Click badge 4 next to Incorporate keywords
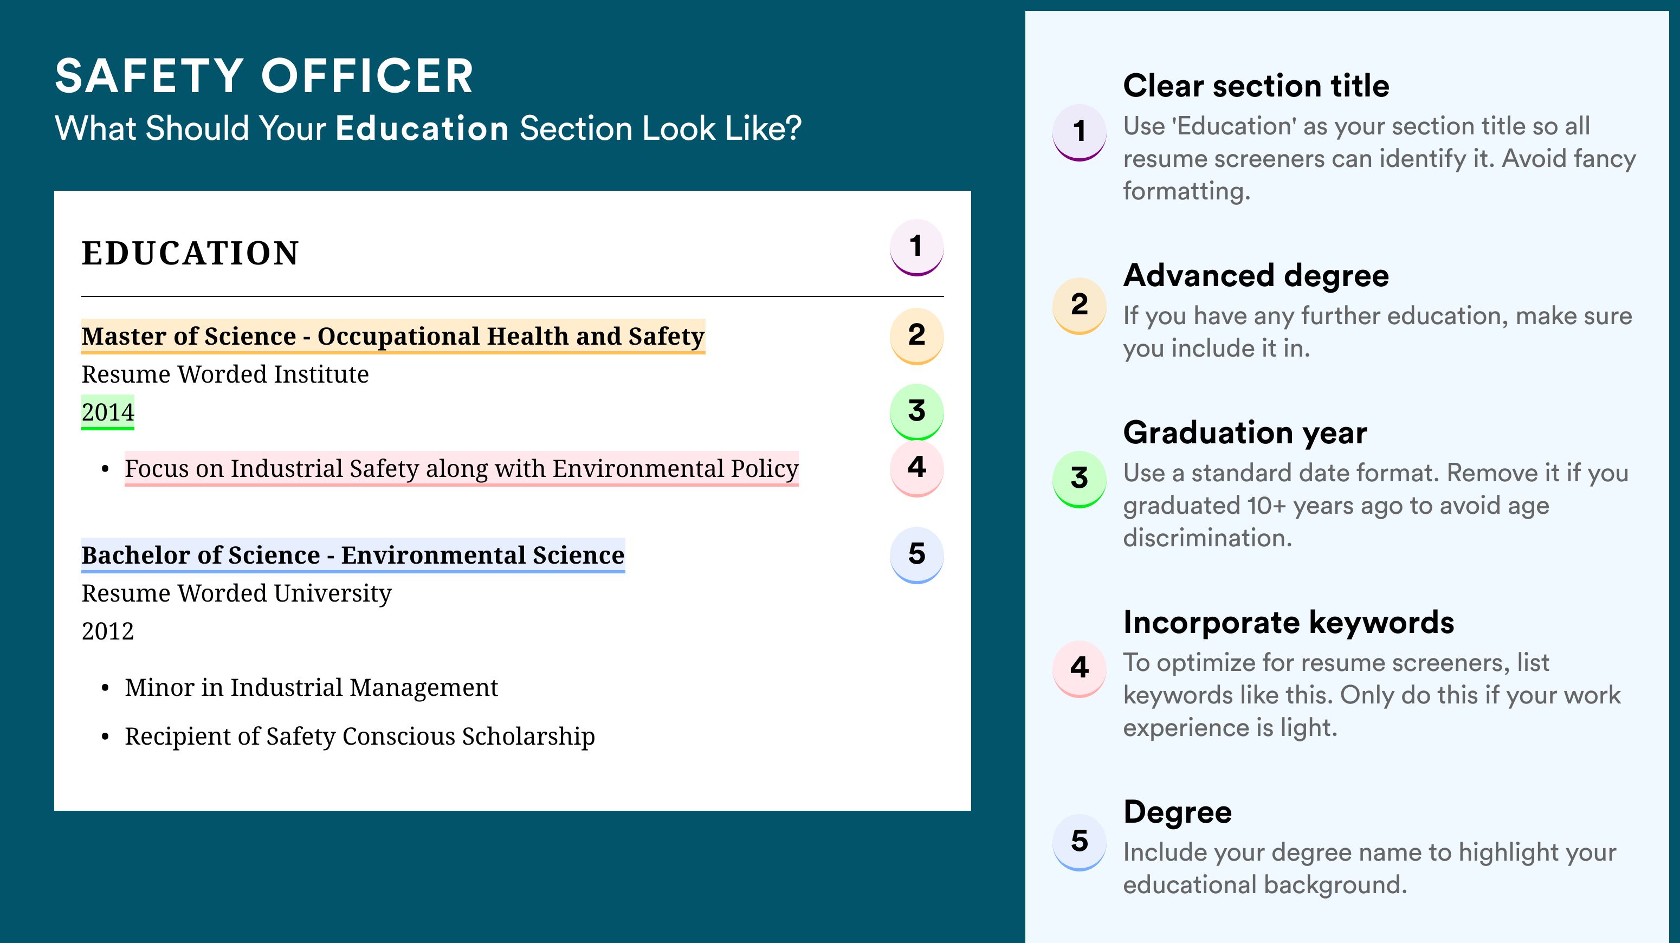1680x943 pixels. 1080,668
